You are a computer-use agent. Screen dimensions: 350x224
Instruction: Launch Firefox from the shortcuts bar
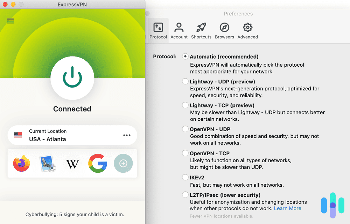21,163
